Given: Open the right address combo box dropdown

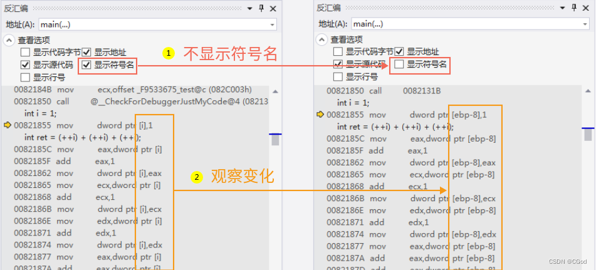Looking at the screenshot, I should click(x=585, y=24).
